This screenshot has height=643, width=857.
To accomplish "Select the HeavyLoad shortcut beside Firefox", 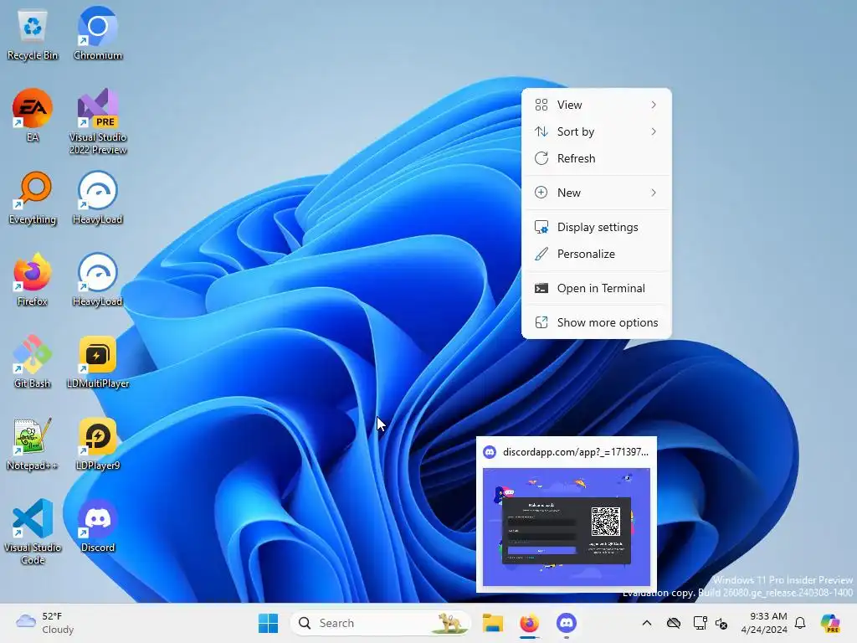I will point(98,280).
